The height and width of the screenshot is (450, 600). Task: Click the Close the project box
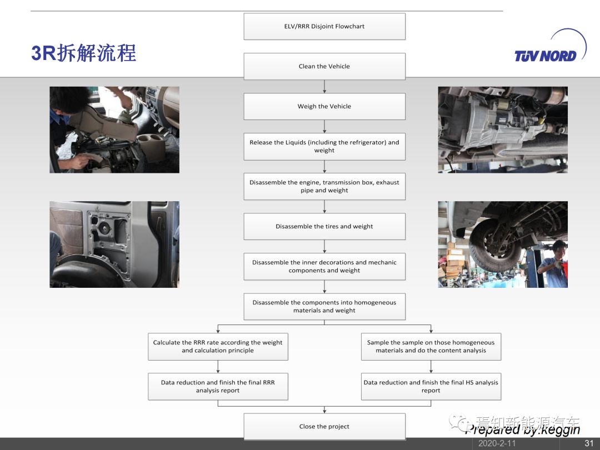point(324,427)
